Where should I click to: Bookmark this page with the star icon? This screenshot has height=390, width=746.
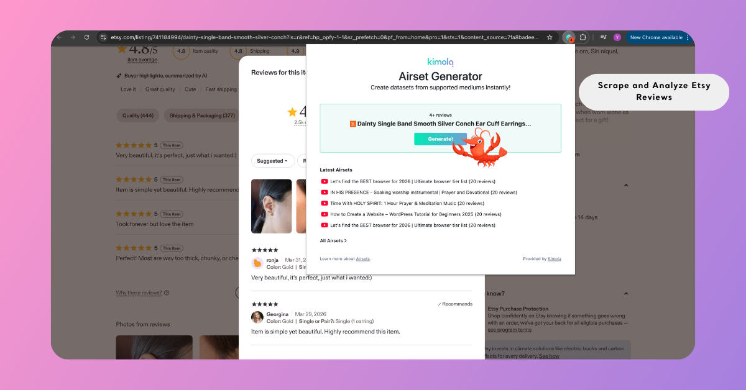[x=550, y=37]
